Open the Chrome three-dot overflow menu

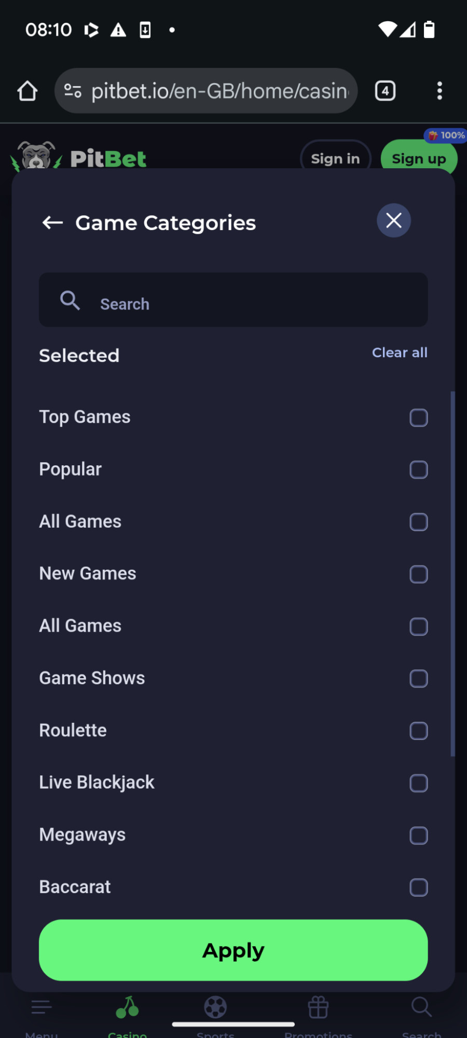point(439,91)
